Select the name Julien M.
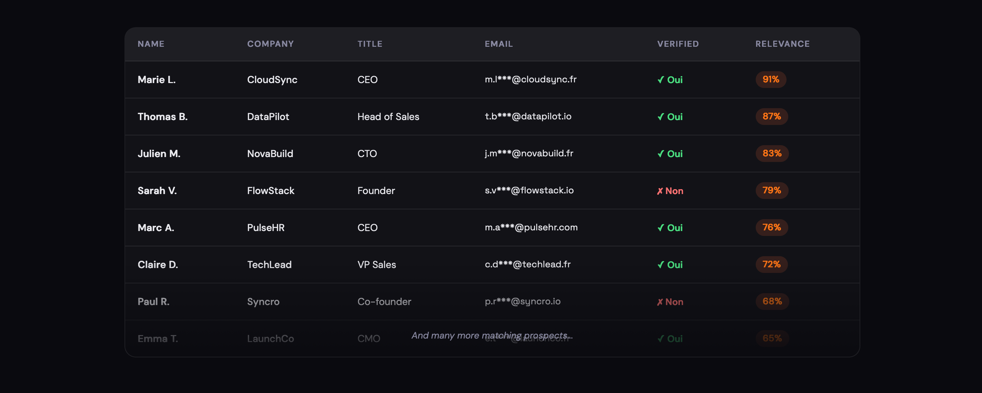 point(159,153)
